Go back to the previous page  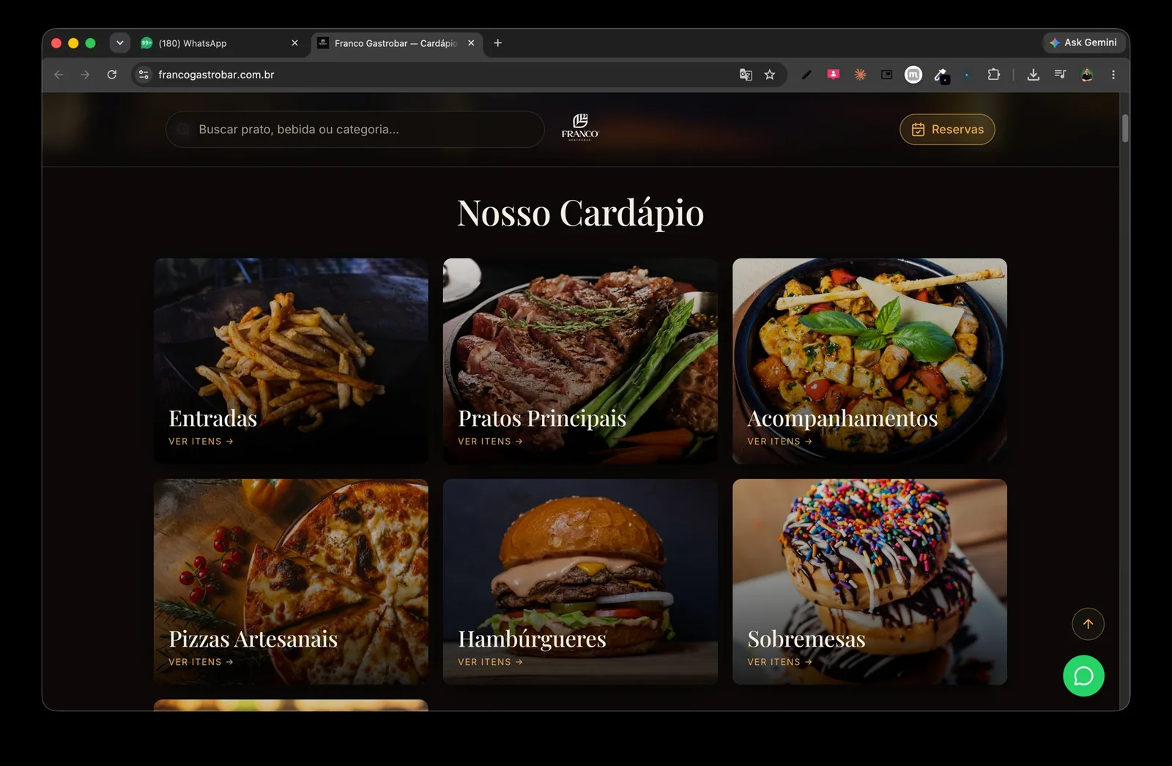59,75
